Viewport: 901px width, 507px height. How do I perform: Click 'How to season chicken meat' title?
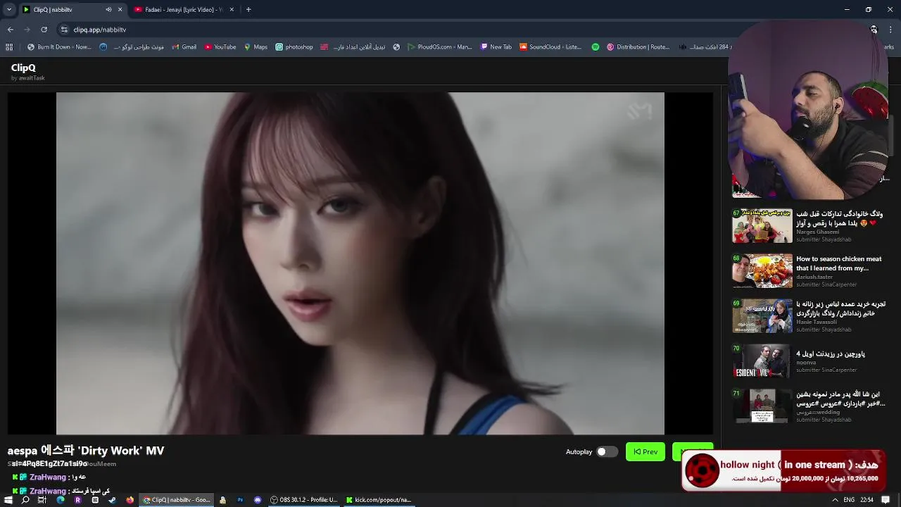click(838, 263)
